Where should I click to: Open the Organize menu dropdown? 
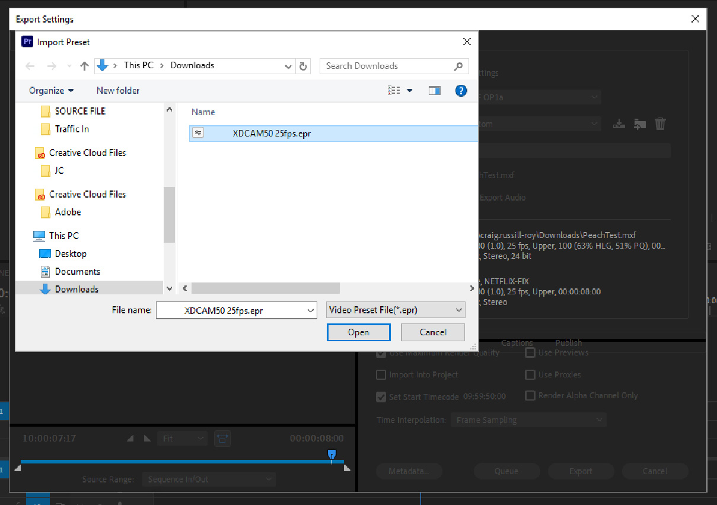(51, 90)
